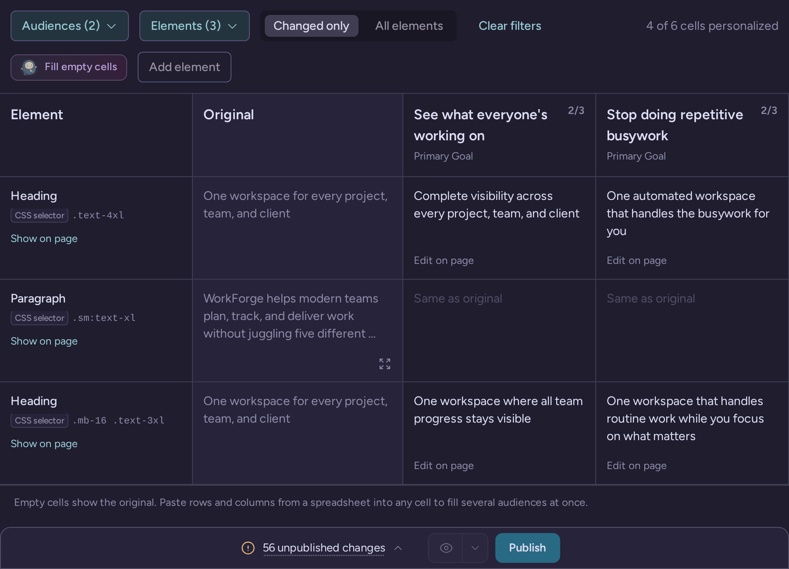789x569 pixels.
Task: Click the 'One automated workspace that handles' cell text
Action: click(x=688, y=213)
